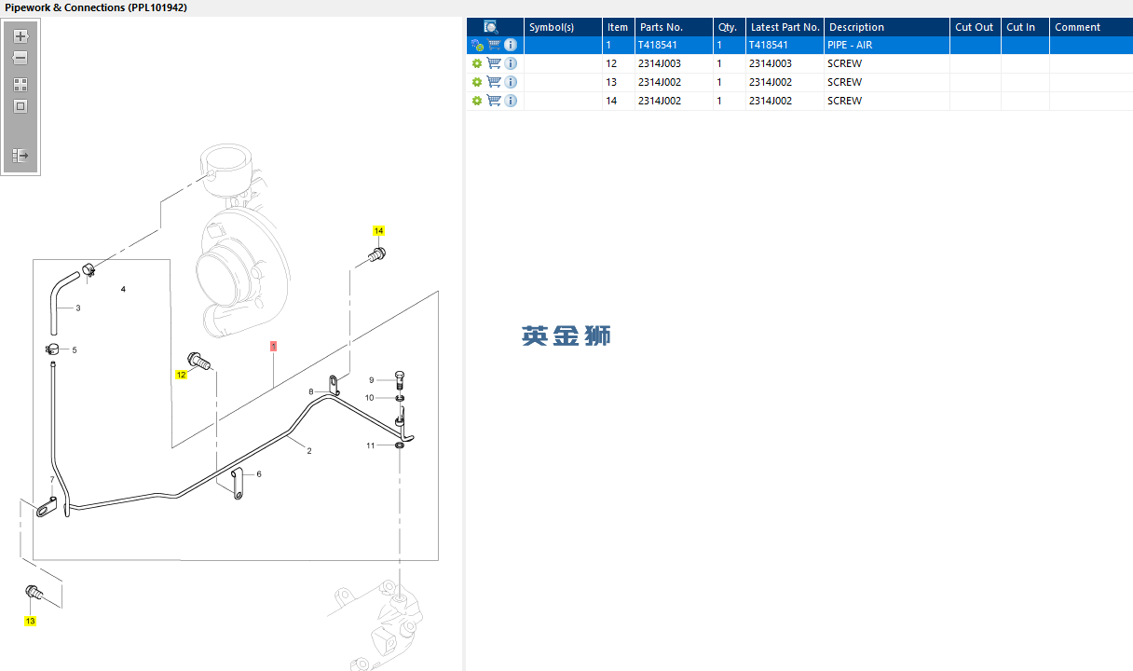
Task: Add item 1 T418541 to cart
Action: click(x=494, y=45)
